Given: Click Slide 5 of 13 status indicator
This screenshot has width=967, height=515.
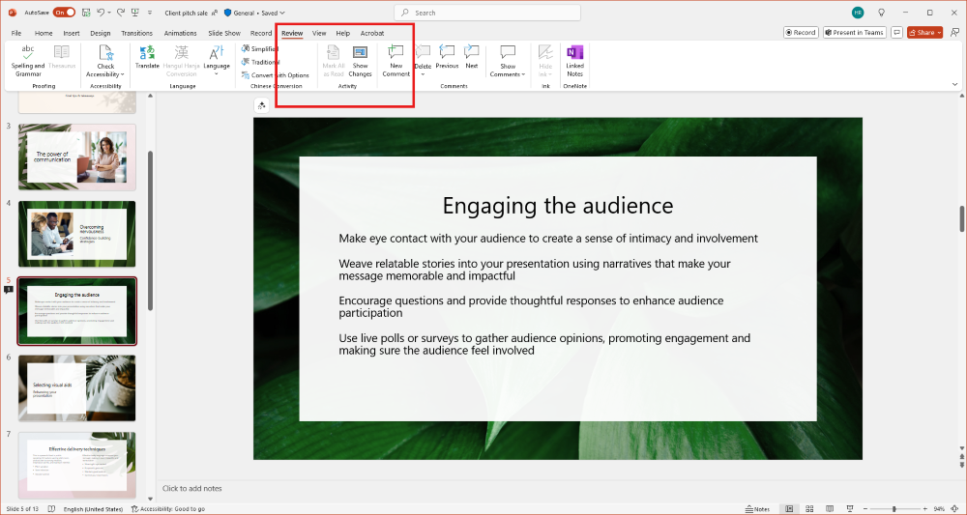Looking at the screenshot, I should click(21, 509).
